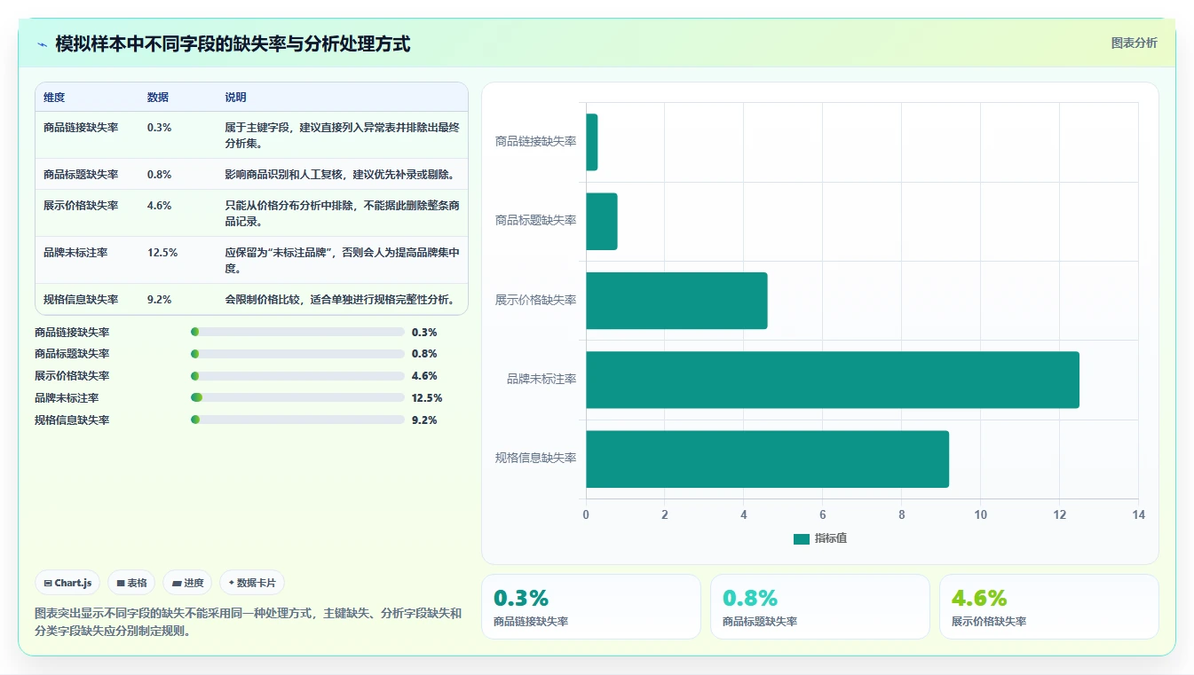
Task: Click the 0.3% cell in the table
Action: (x=159, y=127)
